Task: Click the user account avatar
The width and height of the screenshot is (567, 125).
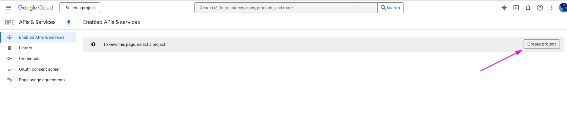Action: 563,8
